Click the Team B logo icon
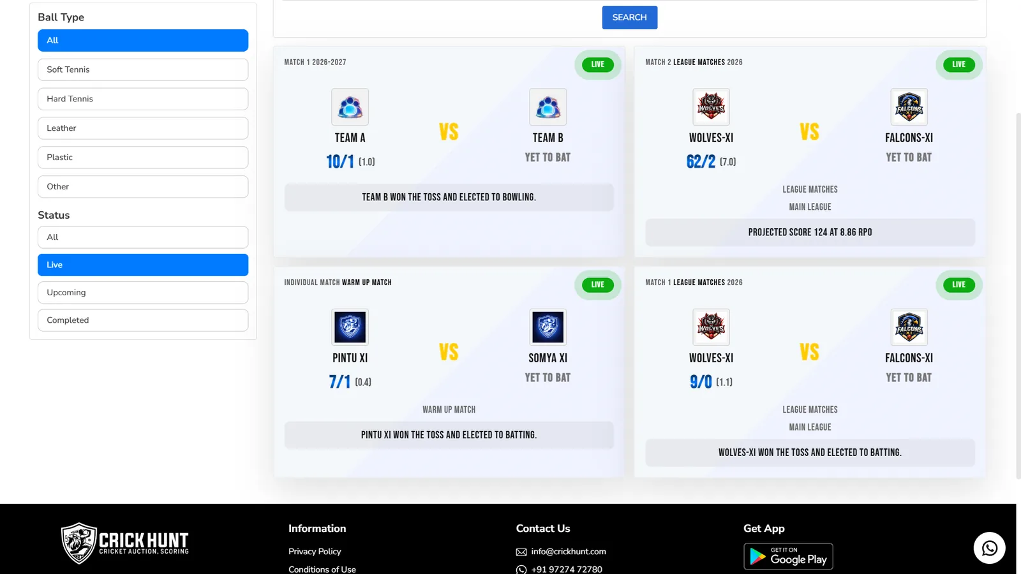Viewport: 1021px width, 574px height. click(548, 107)
